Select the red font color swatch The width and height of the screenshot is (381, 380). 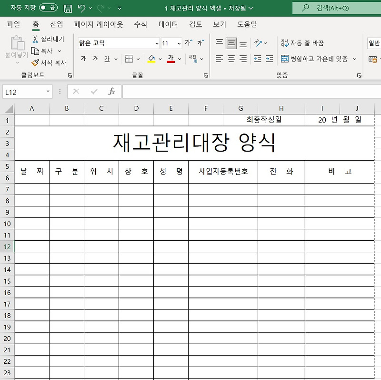(x=171, y=62)
